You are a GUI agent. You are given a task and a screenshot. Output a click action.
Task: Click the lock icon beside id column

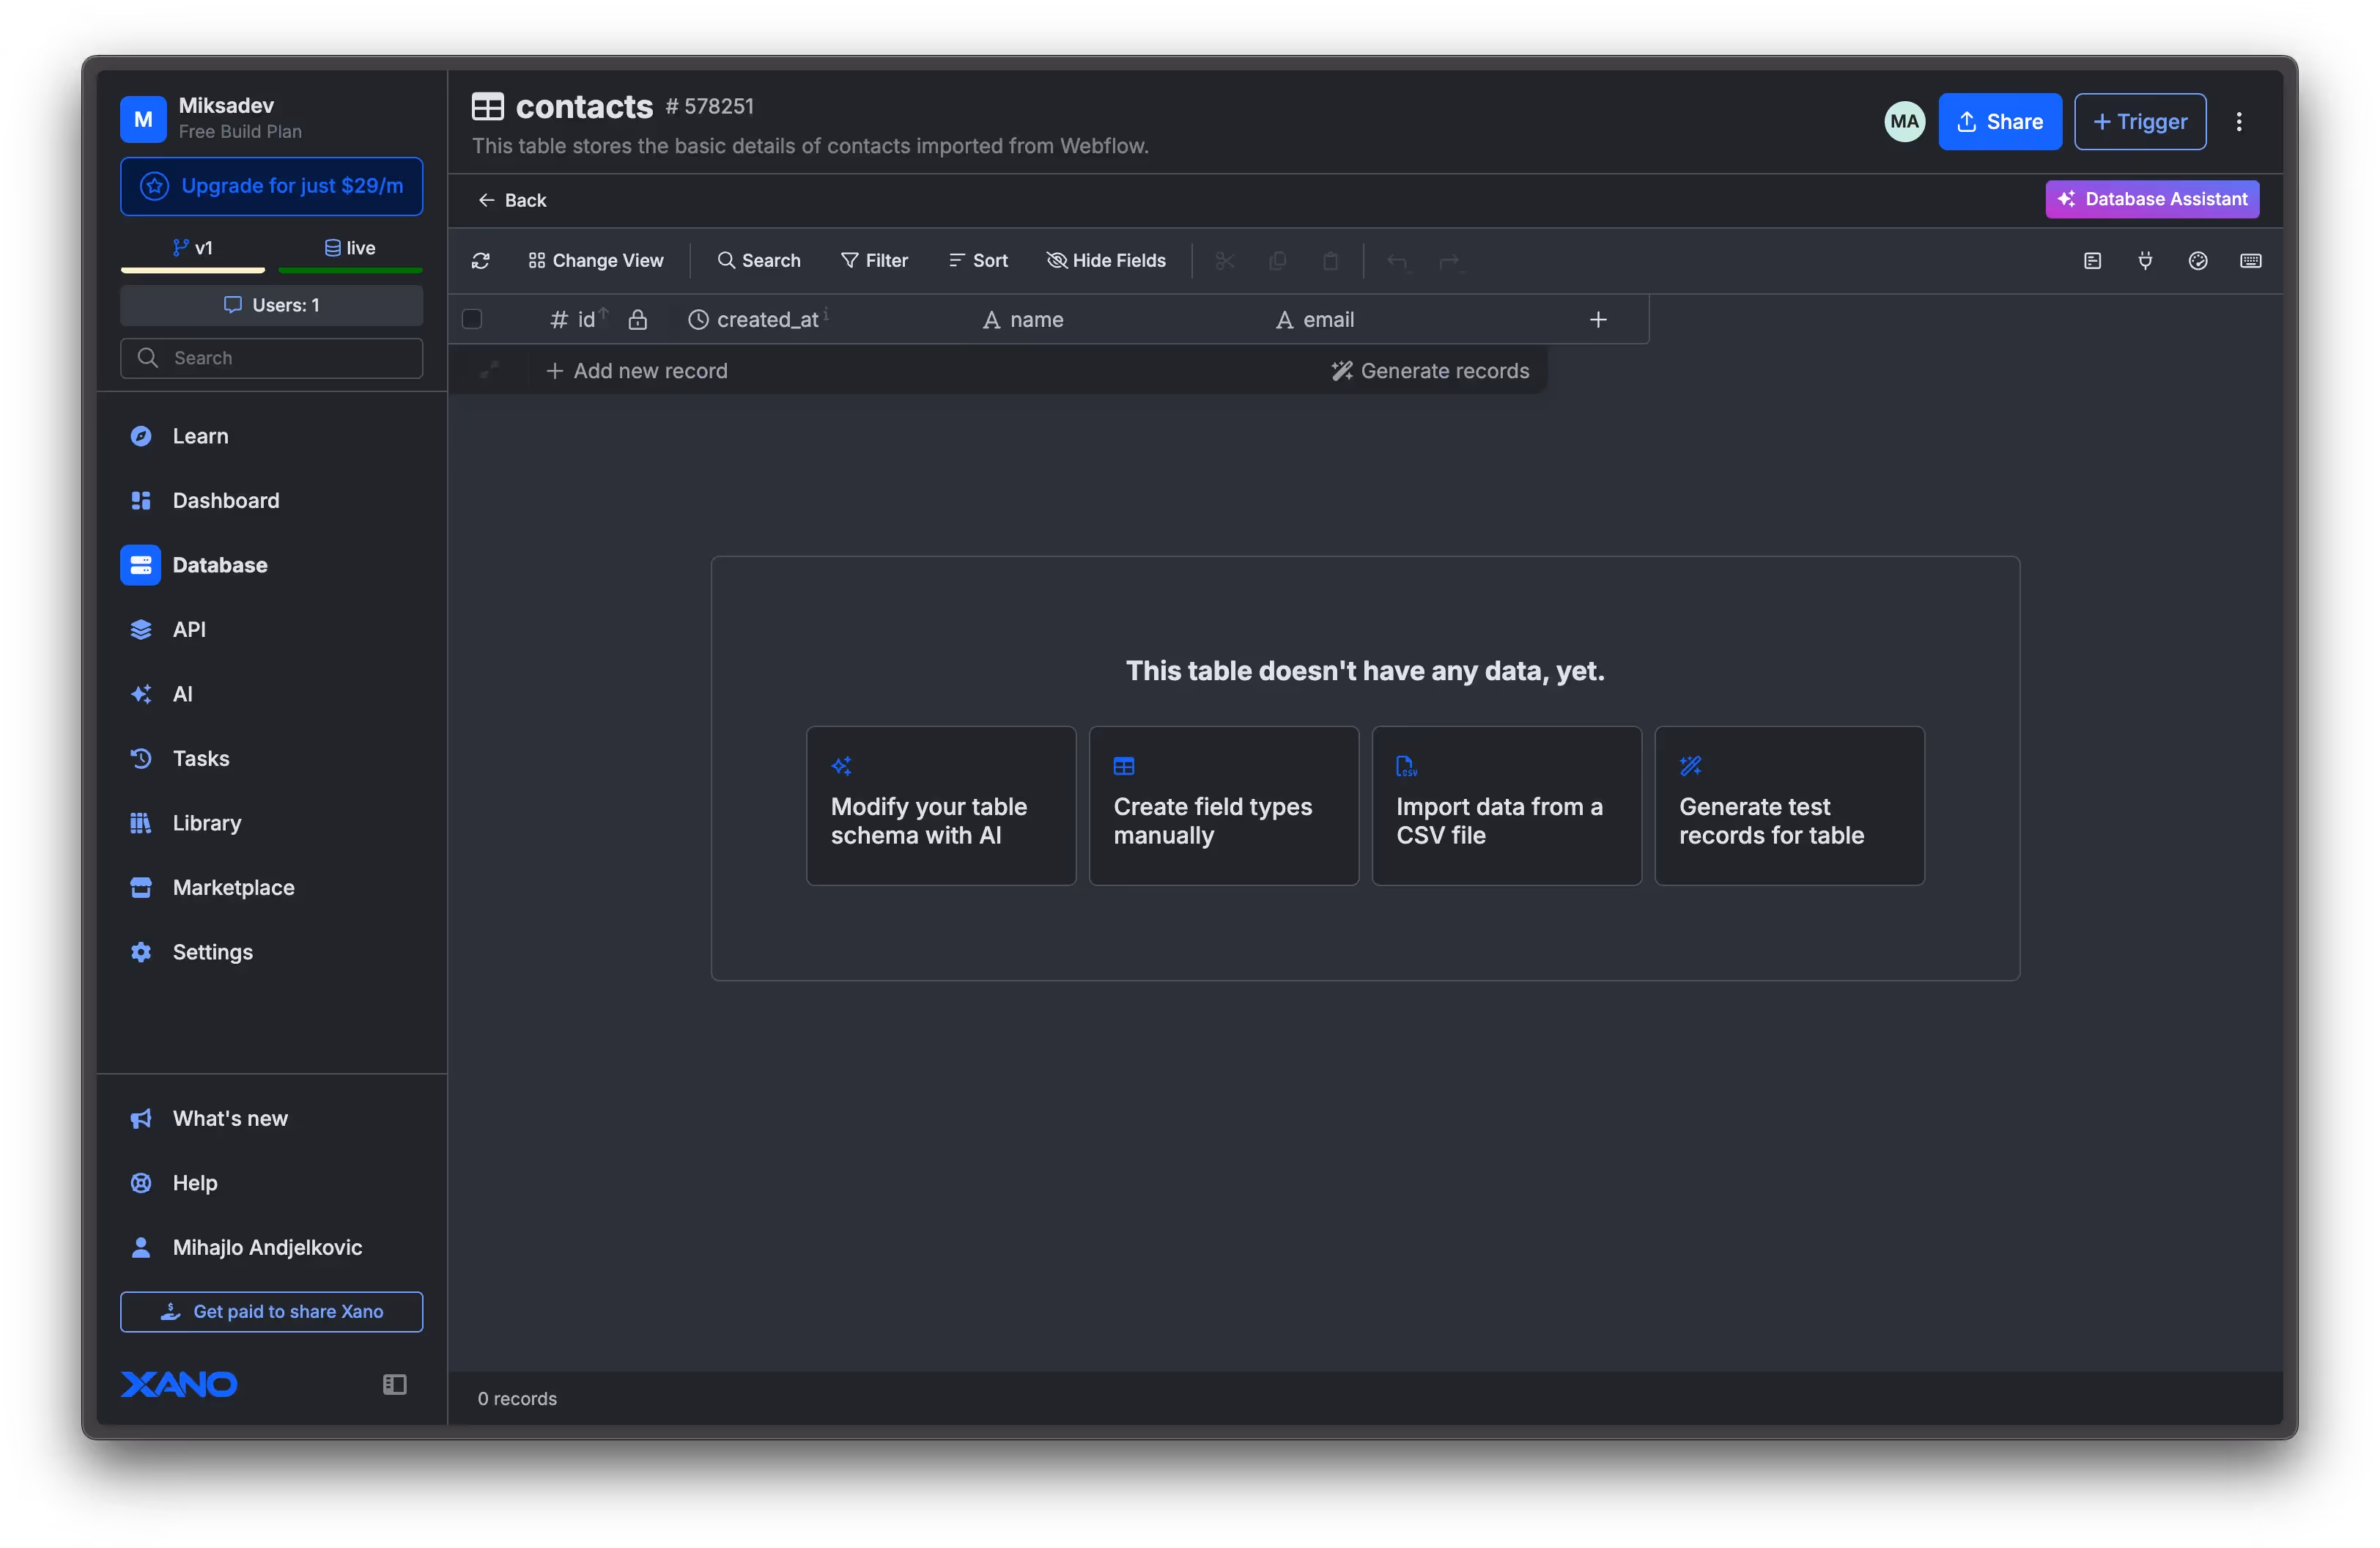pos(637,320)
